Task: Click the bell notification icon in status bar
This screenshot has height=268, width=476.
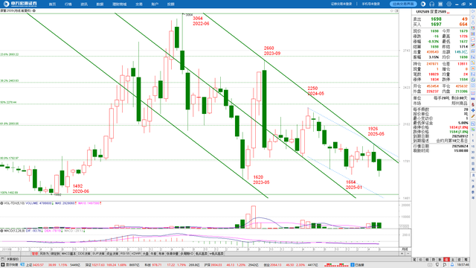Action: (452, 265)
